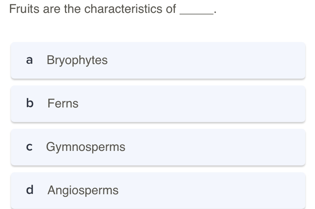Viewport: 315px width, 209px height.
Task: Click the bold letter 'd' label
Action: coord(29,190)
